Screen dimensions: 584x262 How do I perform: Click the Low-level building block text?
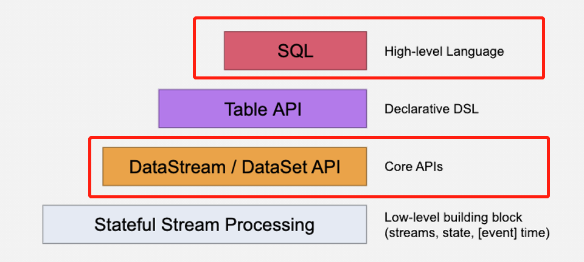click(x=453, y=217)
